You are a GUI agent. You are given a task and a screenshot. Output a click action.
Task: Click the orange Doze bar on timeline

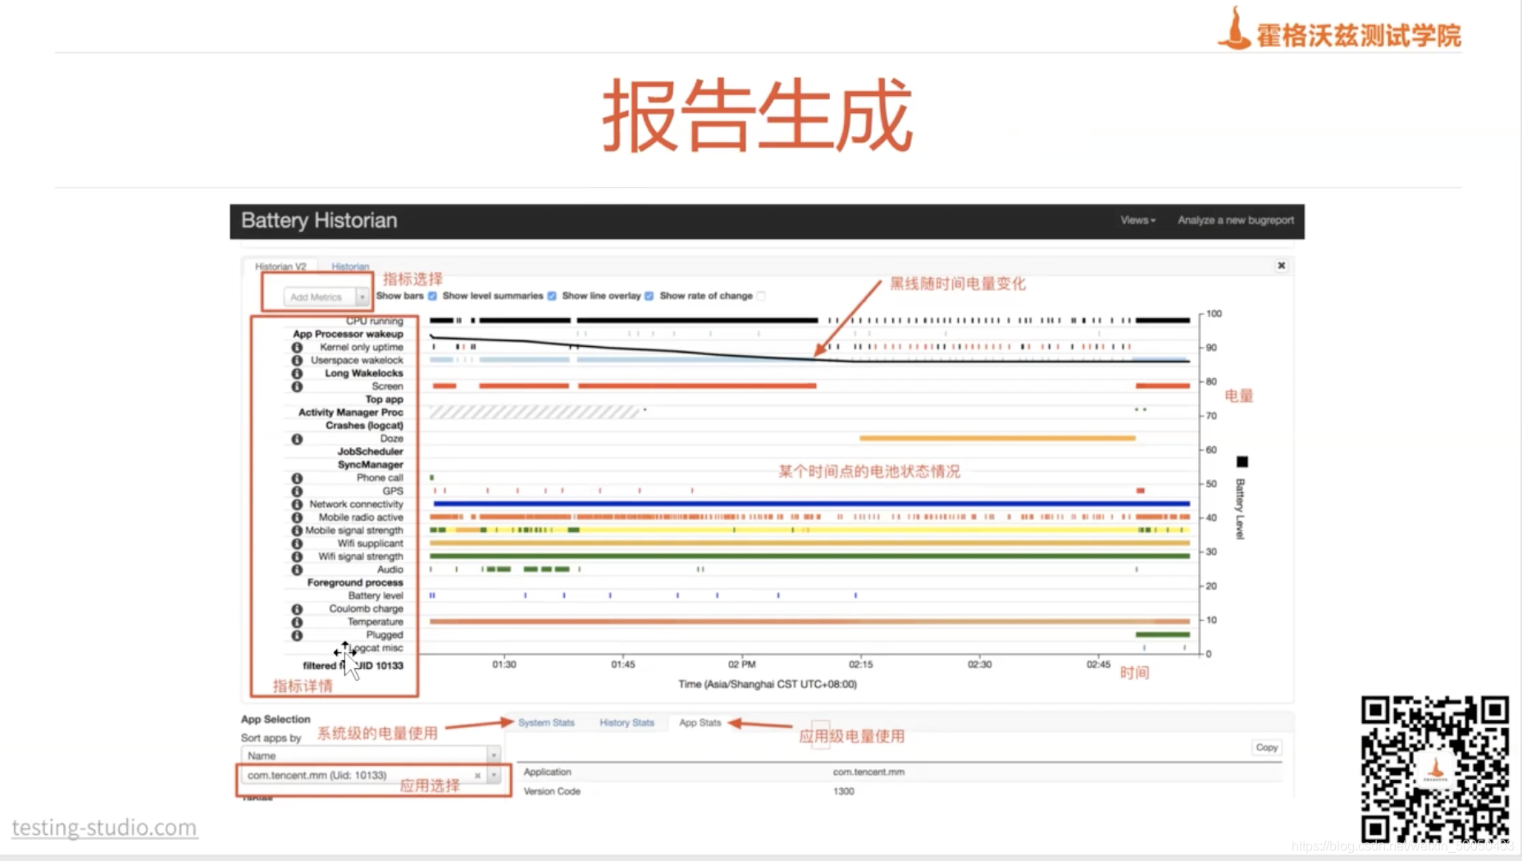coord(997,439)
